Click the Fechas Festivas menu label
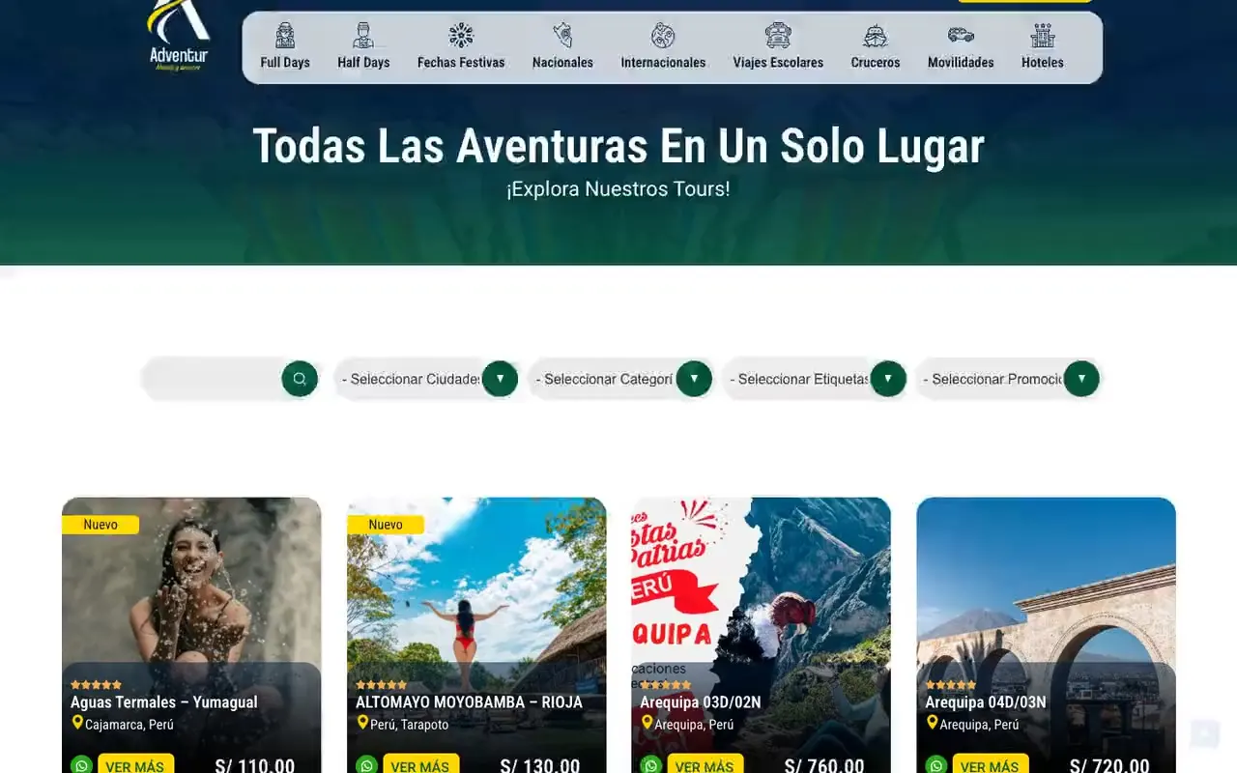Screen dimensions: 1237x773 (461, 62)
